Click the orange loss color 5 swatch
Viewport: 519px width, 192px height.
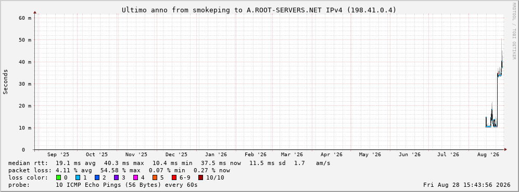tap(155, 177)
